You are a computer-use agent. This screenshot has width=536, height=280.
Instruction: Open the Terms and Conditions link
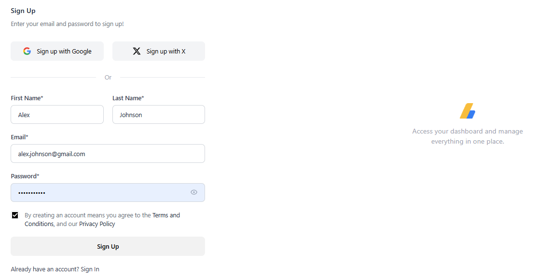tap(166, 215)
